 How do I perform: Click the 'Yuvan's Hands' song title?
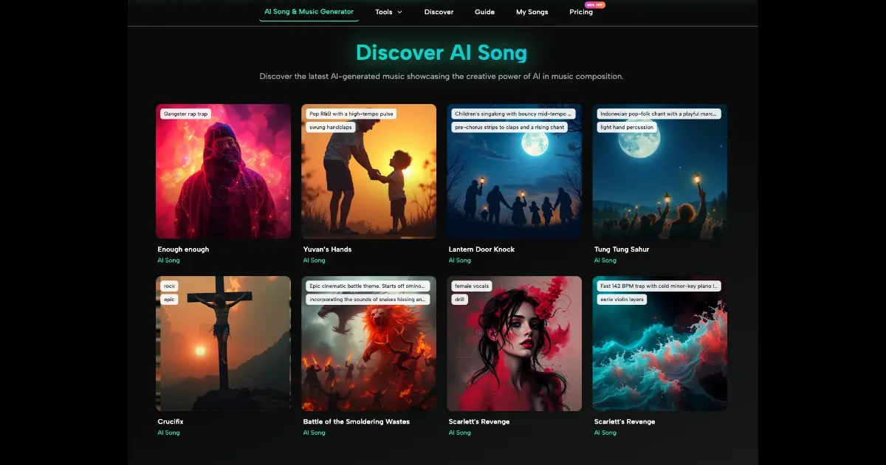click(327, 249)
